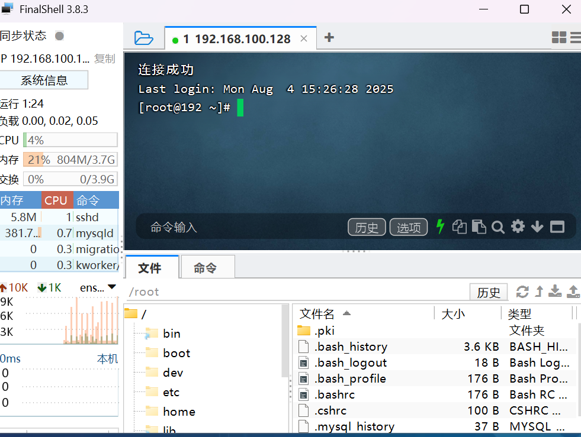Go up to parent directory

(540, 292)
